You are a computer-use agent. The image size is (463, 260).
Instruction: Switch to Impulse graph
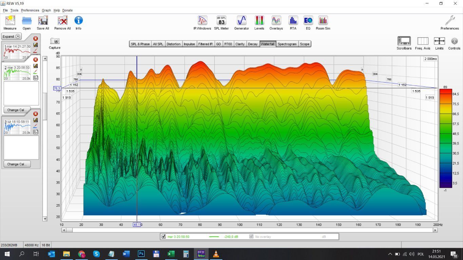189,44
